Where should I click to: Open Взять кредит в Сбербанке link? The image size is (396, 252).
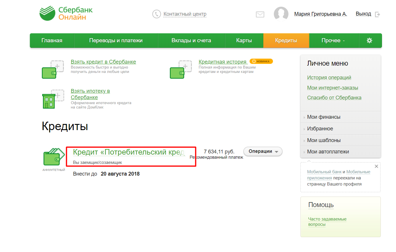103,62
